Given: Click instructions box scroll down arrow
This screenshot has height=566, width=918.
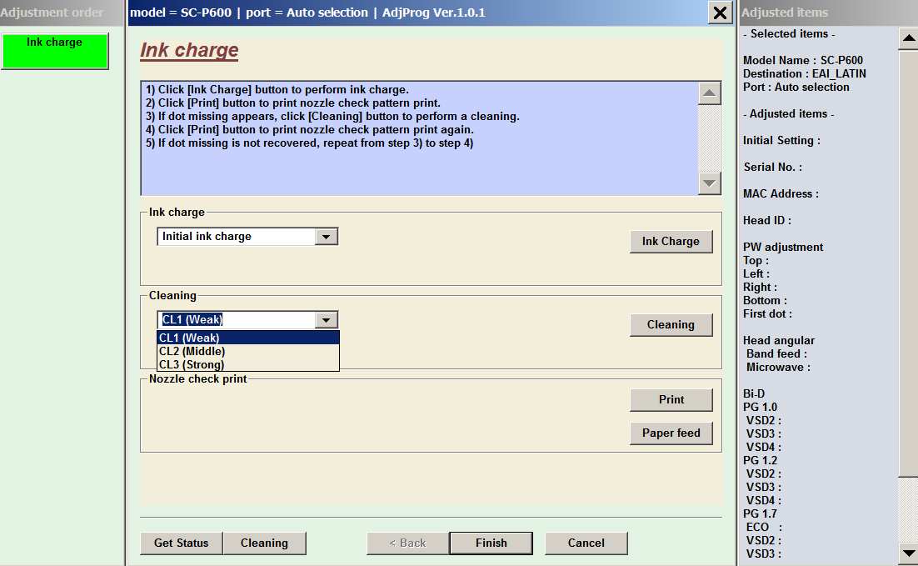Looking at the screenshot, I should [709, 183].
